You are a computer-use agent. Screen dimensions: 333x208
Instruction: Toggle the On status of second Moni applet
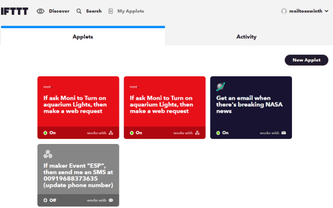click(x=136, y=133)
